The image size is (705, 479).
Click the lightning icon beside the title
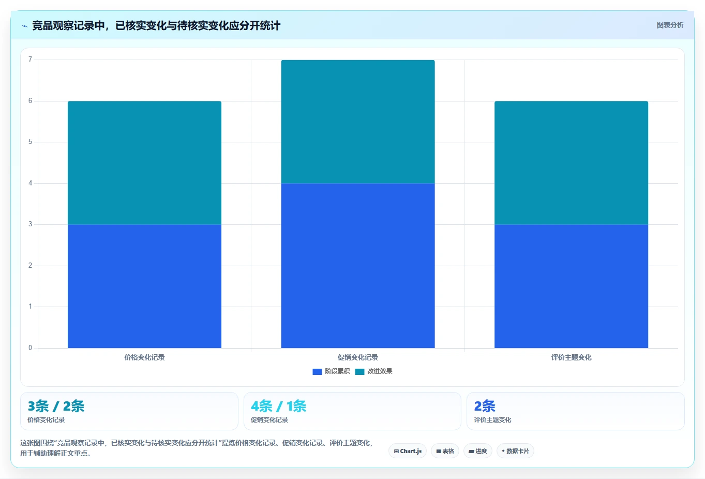(24, 26)
